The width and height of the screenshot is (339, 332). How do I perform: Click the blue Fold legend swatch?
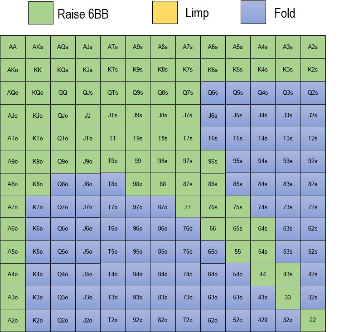click(253, 12)
